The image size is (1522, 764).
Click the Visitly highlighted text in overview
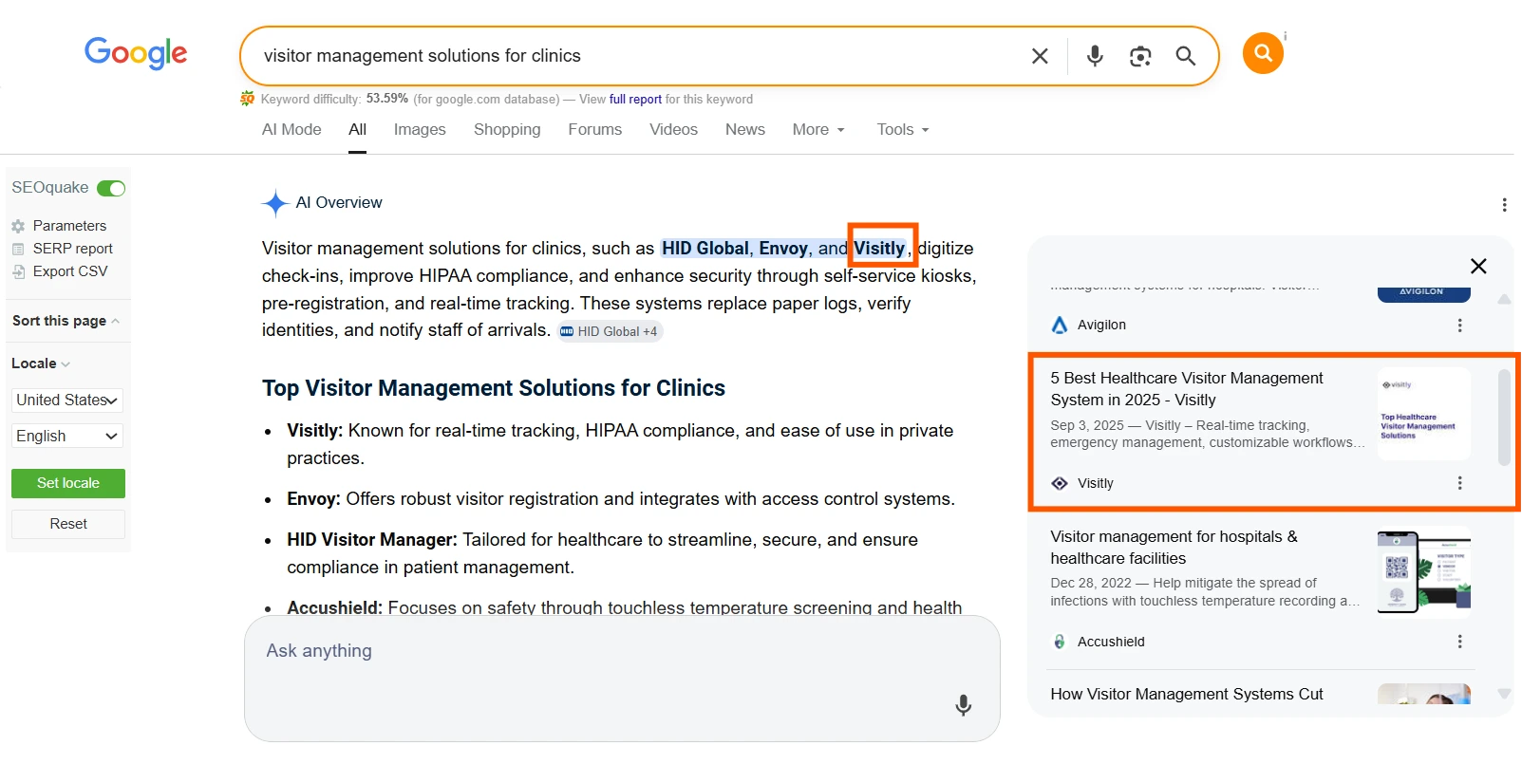pyautogui.click(x=879, y=249)
